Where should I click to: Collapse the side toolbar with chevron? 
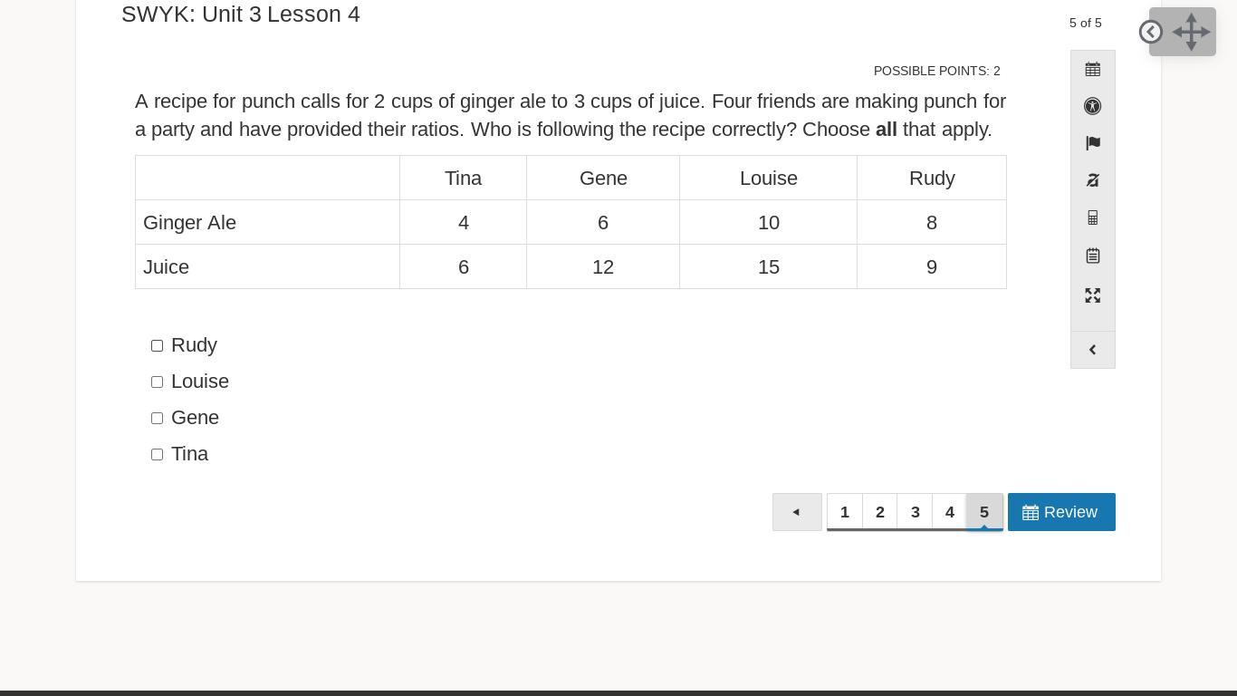tap(1093, 350)
